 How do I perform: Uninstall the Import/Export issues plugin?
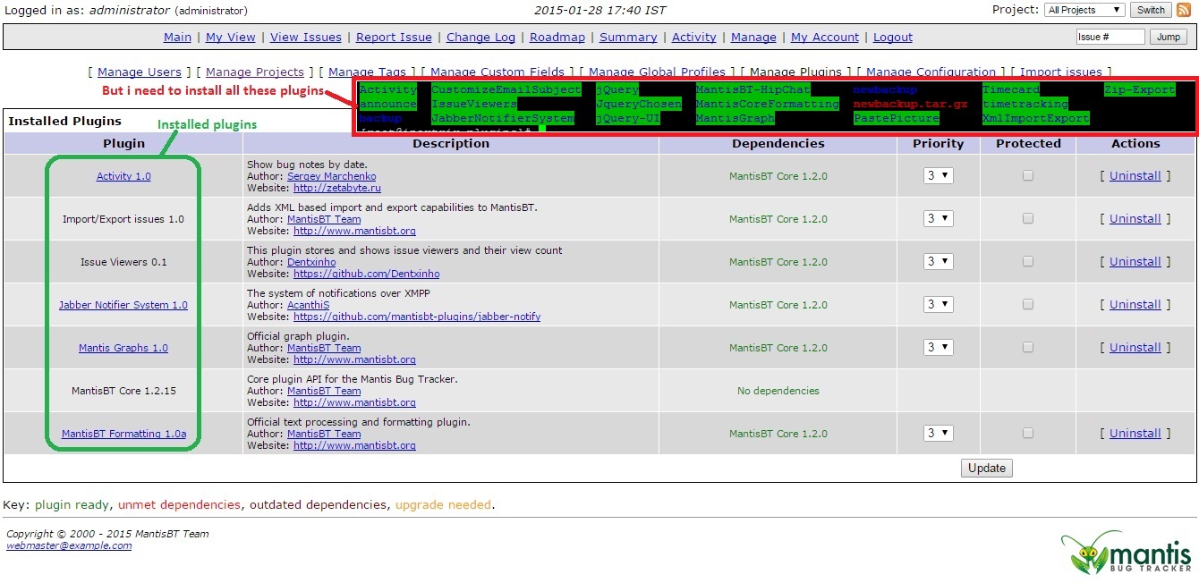[1135, 219]
